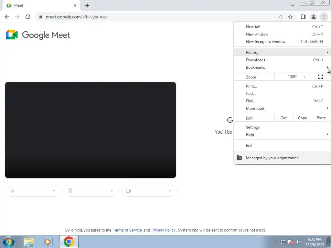Open the Windows Start button
This screenshot has width=331, height=248.
pyautogui.click(x=8, y=242)
